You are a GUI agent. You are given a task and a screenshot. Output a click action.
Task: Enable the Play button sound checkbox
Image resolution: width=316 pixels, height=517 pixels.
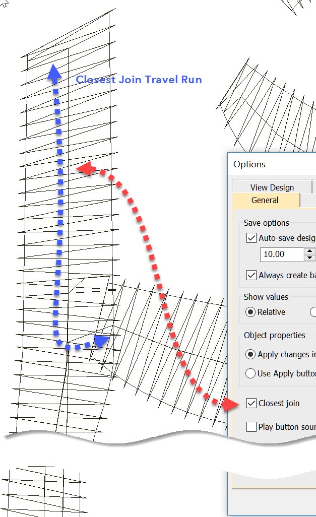[251, 427]
